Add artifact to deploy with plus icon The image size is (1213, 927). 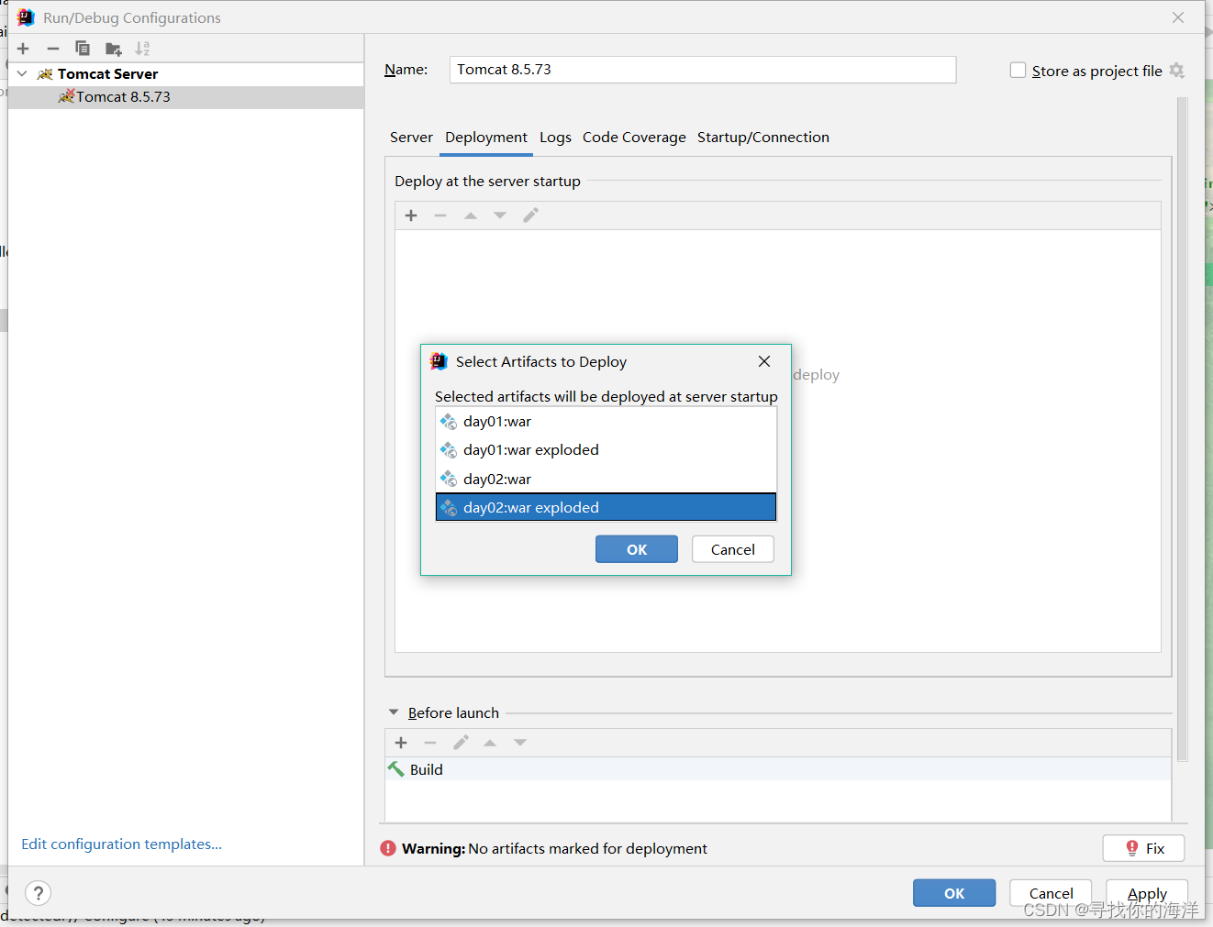click(411, 215)
